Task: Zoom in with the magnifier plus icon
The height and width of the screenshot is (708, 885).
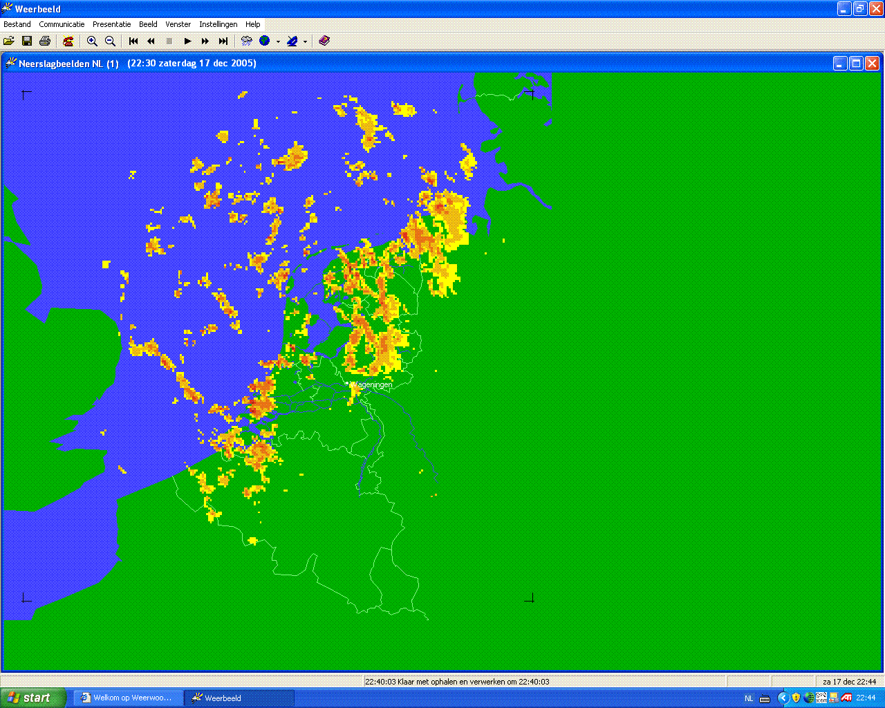Action: (92, 41)
